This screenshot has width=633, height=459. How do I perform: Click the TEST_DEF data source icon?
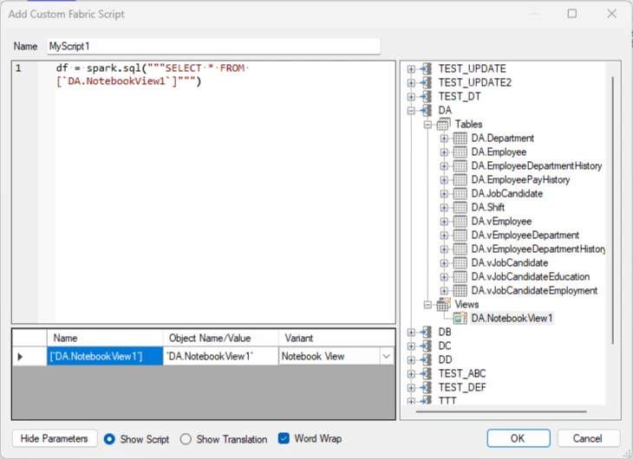pyautogui.click(x=426, y=388)
